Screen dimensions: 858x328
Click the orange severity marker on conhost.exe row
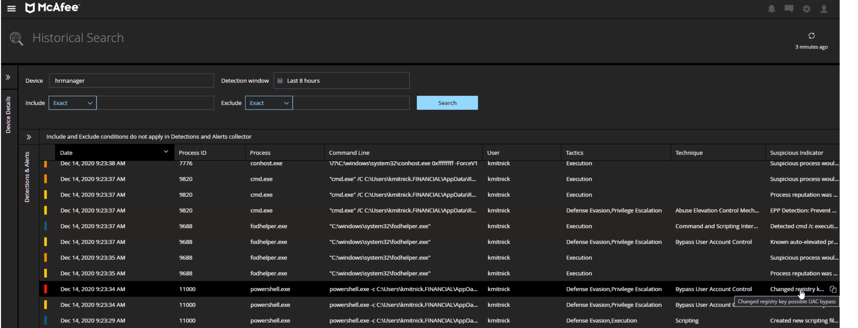(x=46, y=164)
